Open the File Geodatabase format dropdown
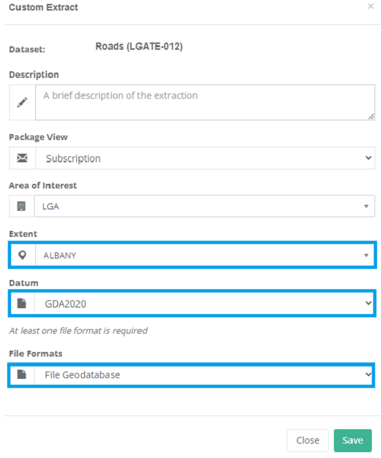This screenshot has height=458, width=381. coord(204,374)
